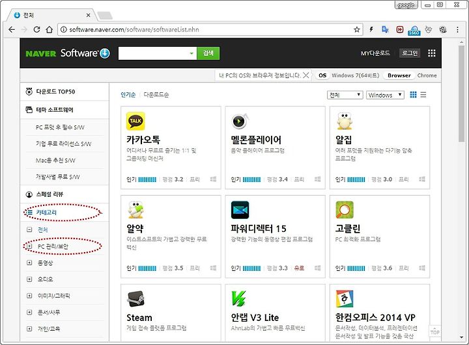Click the NAVER Software download logo icon

105,53
